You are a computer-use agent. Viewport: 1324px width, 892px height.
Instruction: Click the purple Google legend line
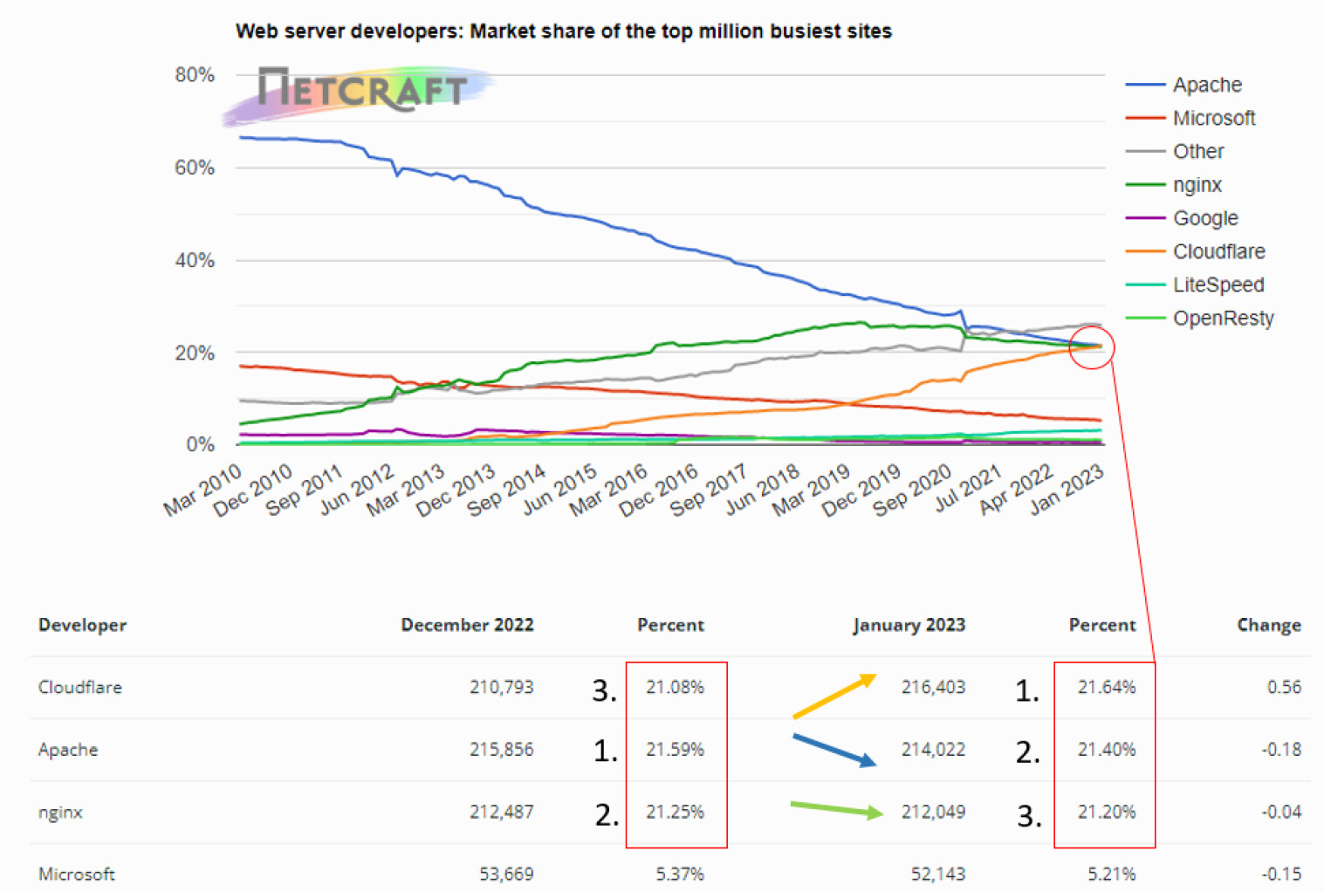tap(1145, 218)
